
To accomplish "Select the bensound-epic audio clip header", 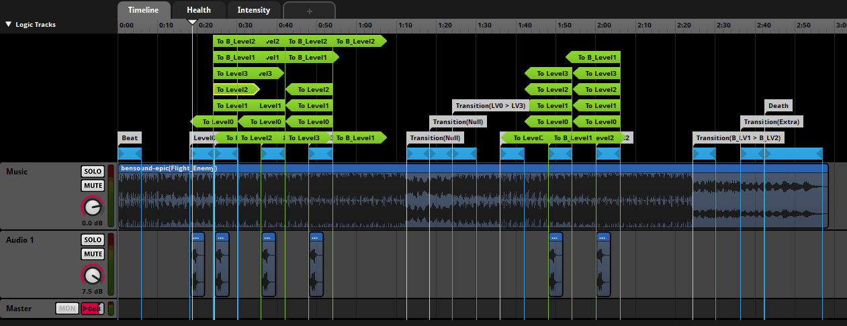I will pos(168,168).
